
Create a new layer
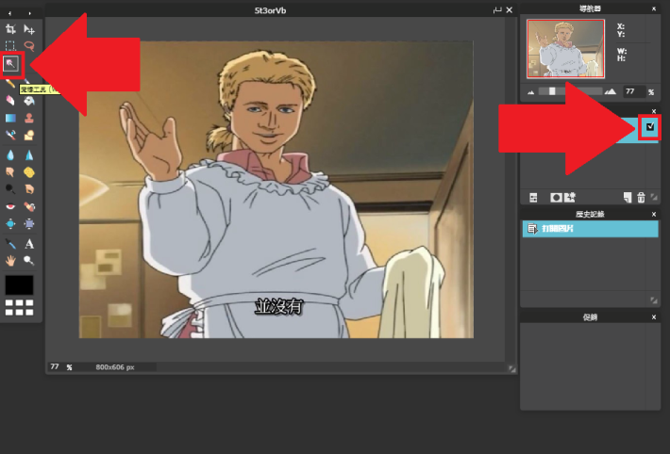coord(627,198)
